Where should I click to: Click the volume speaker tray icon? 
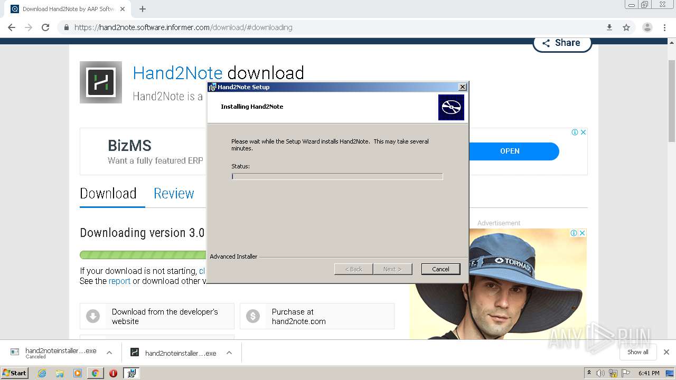[x=600, y=373]
